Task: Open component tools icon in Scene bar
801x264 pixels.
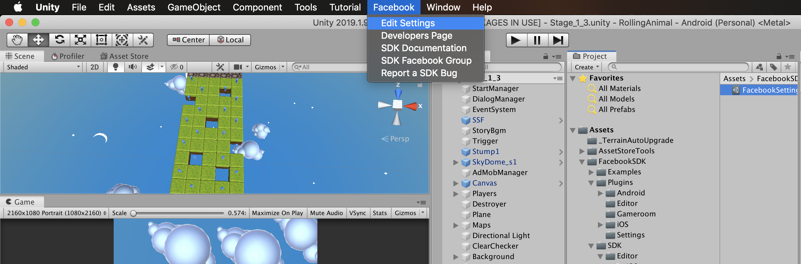Action: 220,67
